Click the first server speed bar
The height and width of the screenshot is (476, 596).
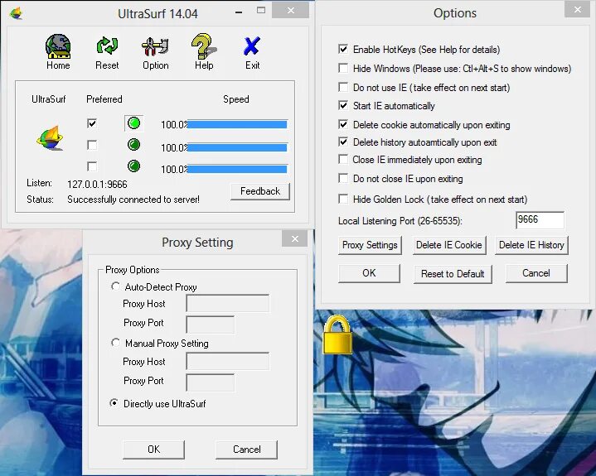point(237,124)
